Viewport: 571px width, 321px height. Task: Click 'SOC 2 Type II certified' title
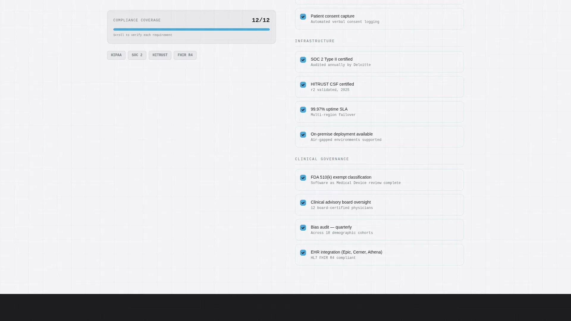(332, 59)
